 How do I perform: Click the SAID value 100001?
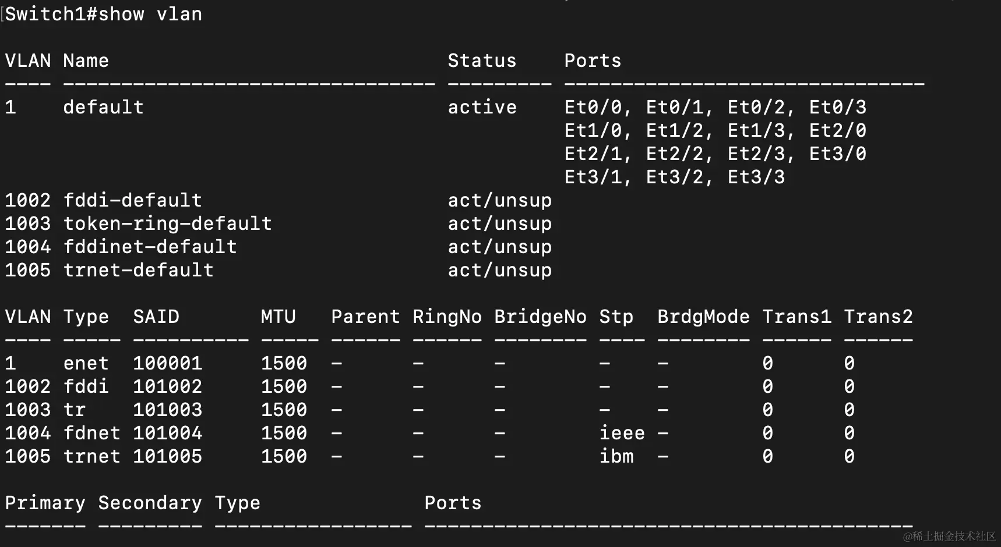click(168, 363)
